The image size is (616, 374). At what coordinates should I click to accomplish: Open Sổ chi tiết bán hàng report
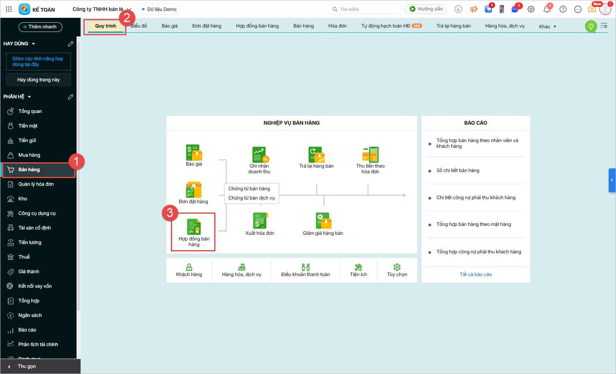[x=458, y=170]
